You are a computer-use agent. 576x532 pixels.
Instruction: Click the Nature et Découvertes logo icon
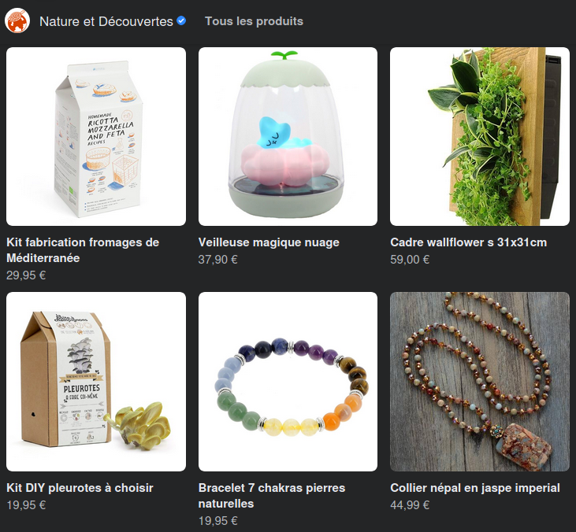(17, 21)
